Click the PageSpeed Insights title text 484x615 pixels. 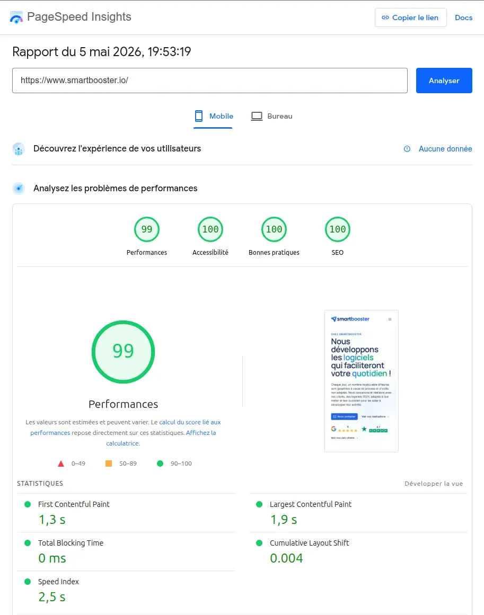click(x=79, y=17)
